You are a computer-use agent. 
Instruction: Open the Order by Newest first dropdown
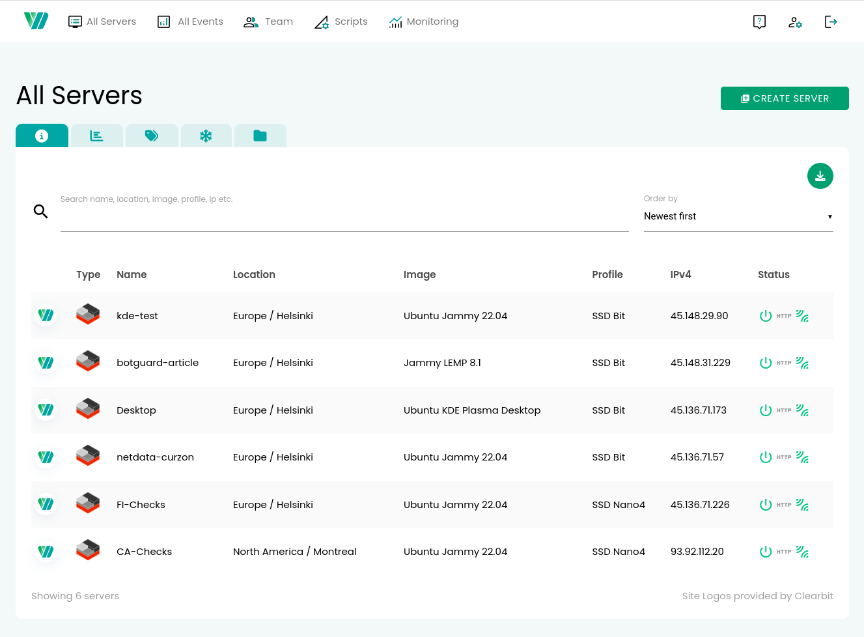tap(738, 216)
